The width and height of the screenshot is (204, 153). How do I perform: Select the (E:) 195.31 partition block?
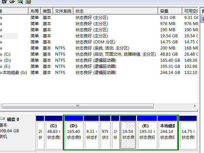147,132
